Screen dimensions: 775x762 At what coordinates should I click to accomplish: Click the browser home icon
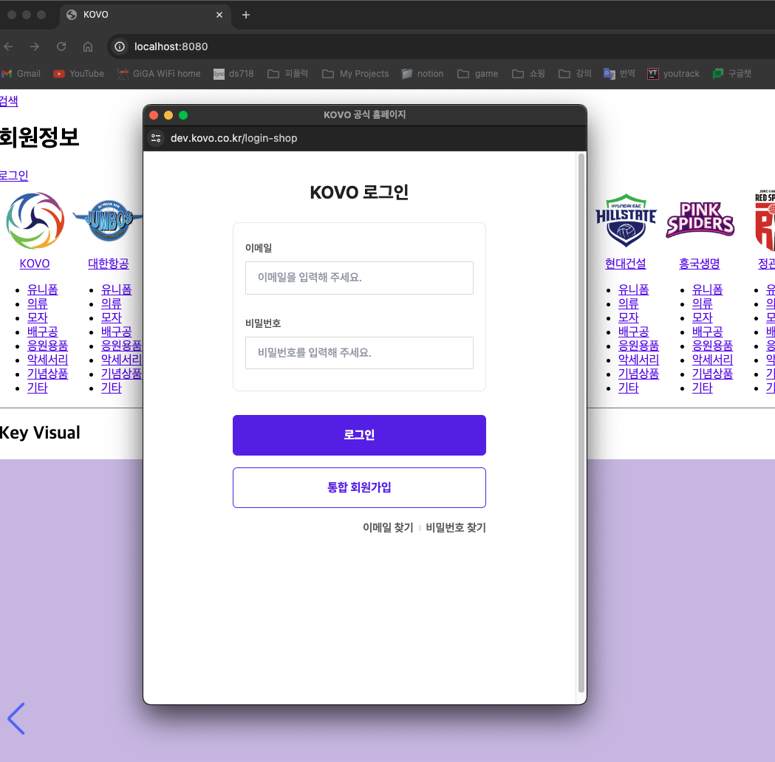click(87, 46)
